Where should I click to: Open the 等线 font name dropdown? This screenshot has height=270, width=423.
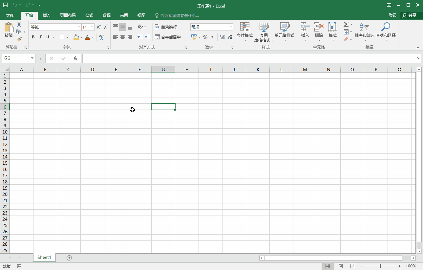click(78, 27)
